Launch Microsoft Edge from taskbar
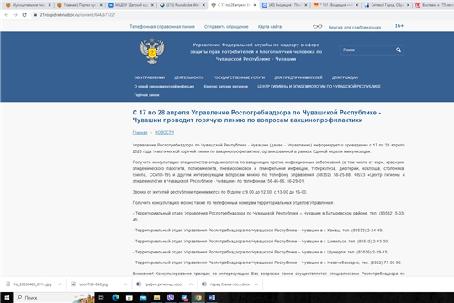 [115, 298]
